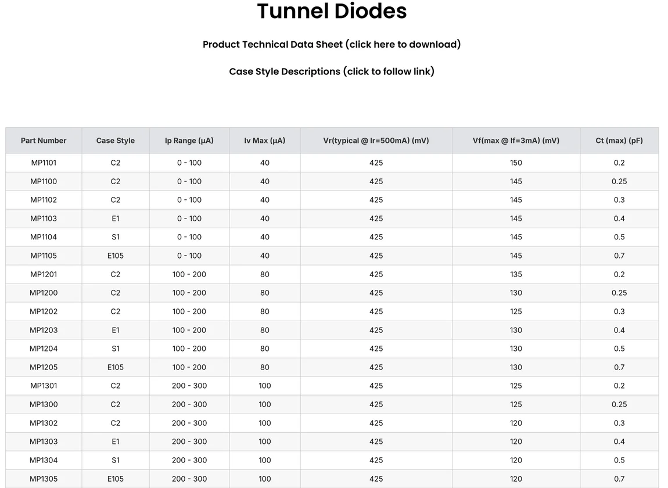Click the Tunnel Diodes page heading
Viewport: 668px width, 488px height.
(x=332, y=12)
